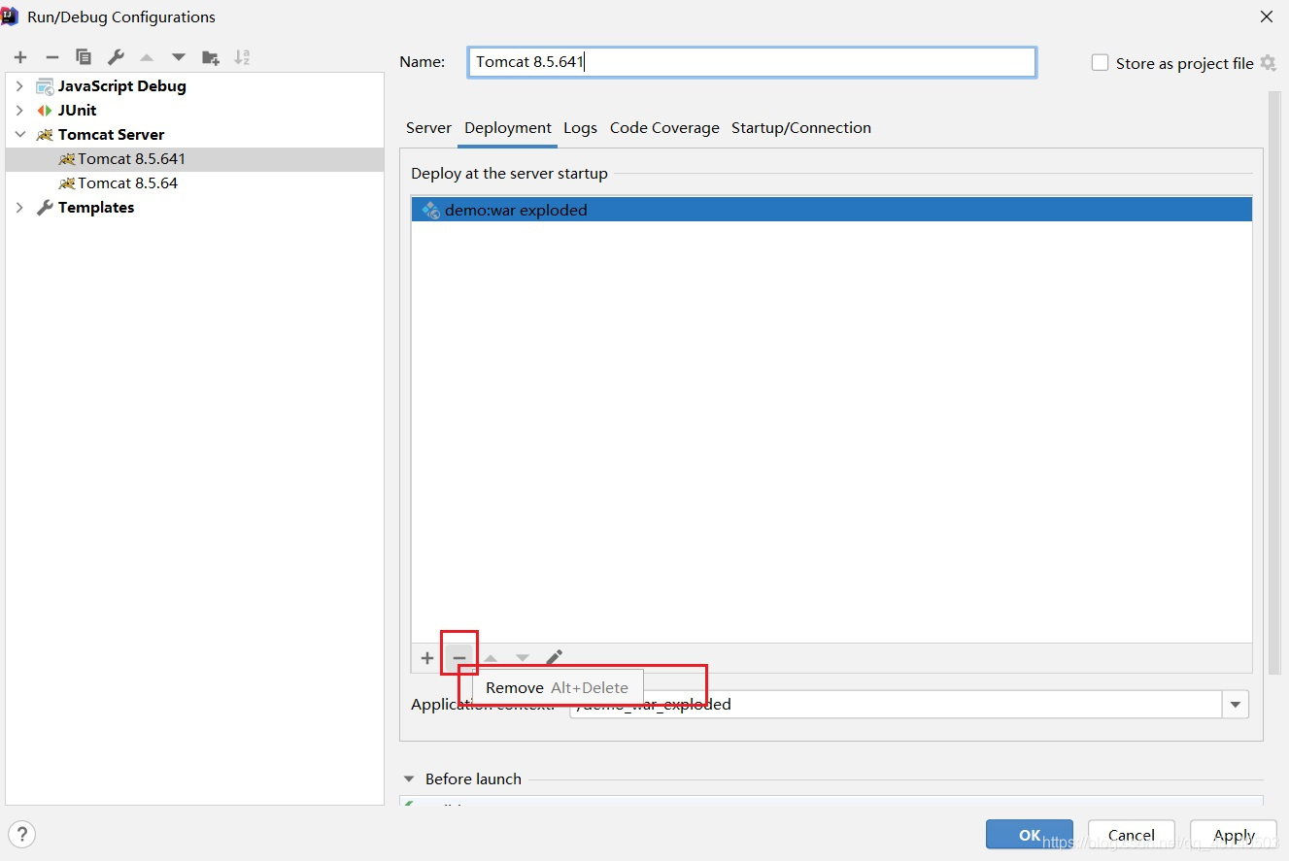Screen dimensions: 1289x861
Task: Move configuration up in left toolbar
Action: [147, 57]
